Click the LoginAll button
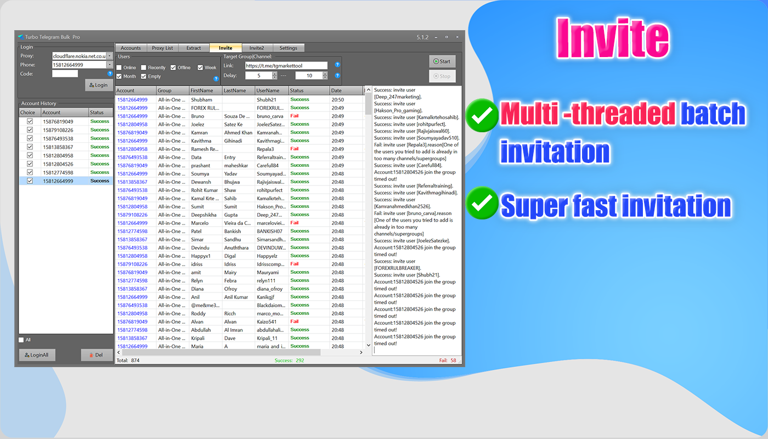This screenshot has width=768, height=439. [x=37, y=355]
